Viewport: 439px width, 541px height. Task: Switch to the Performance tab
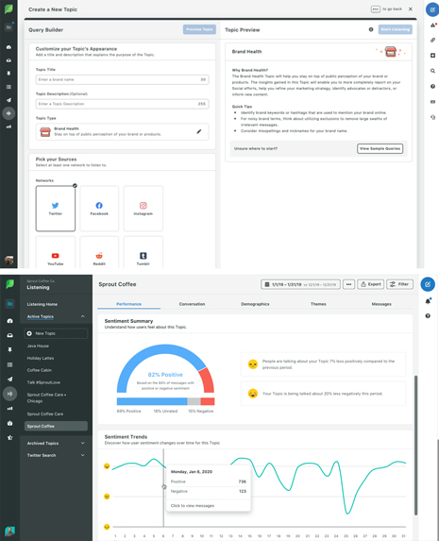pyautogui.click(x=128, y=304)
